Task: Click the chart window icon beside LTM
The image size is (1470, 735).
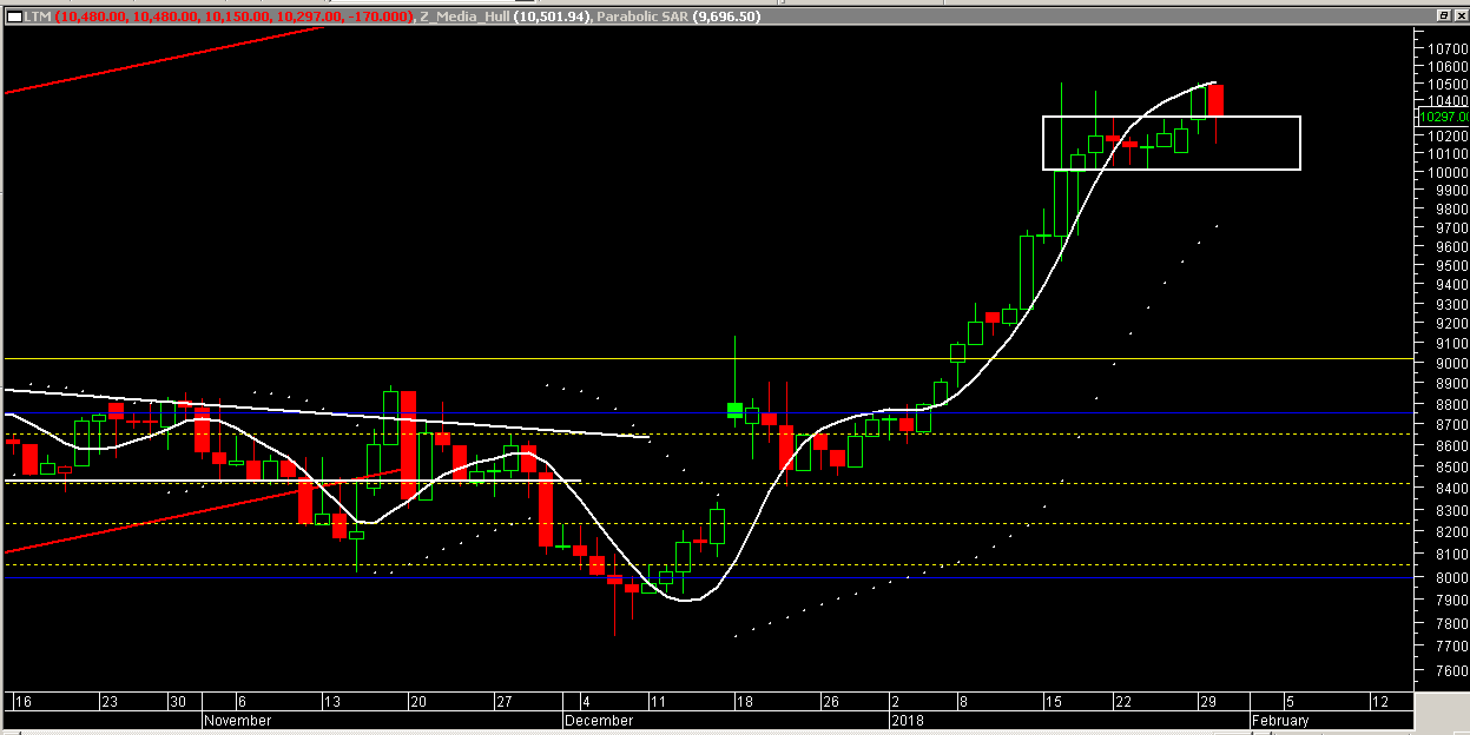Action: [x=14, y=16]
